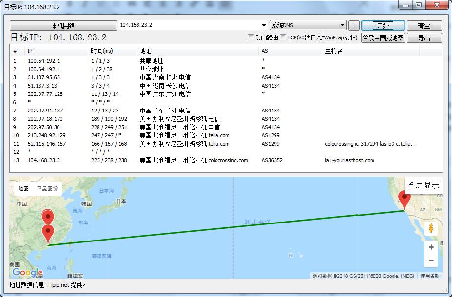Click the + button beside the DNS selector

point(354,25)
